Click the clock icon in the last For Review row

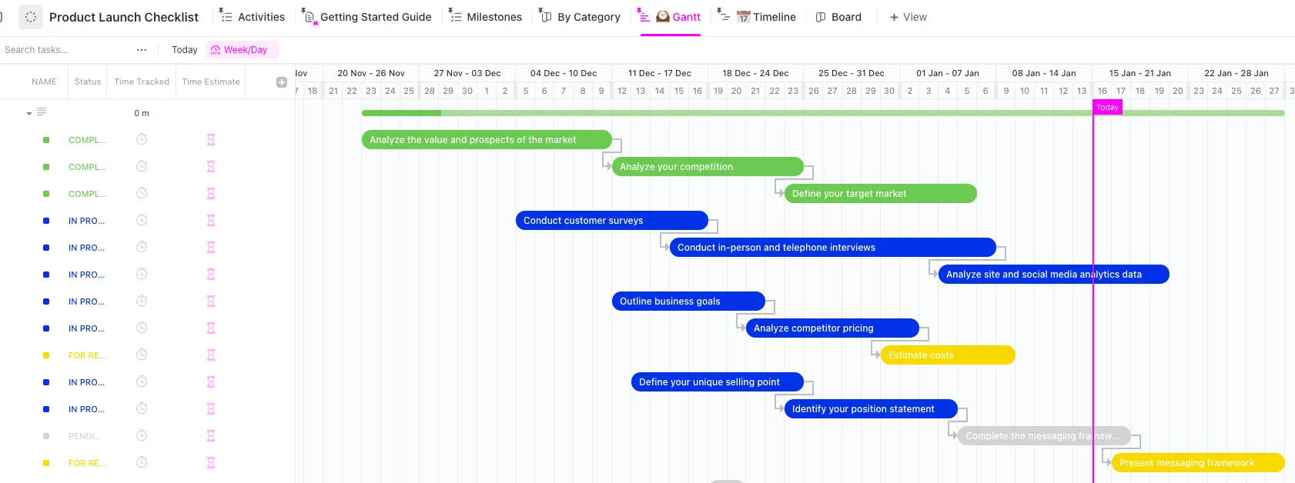coord(142,462)
